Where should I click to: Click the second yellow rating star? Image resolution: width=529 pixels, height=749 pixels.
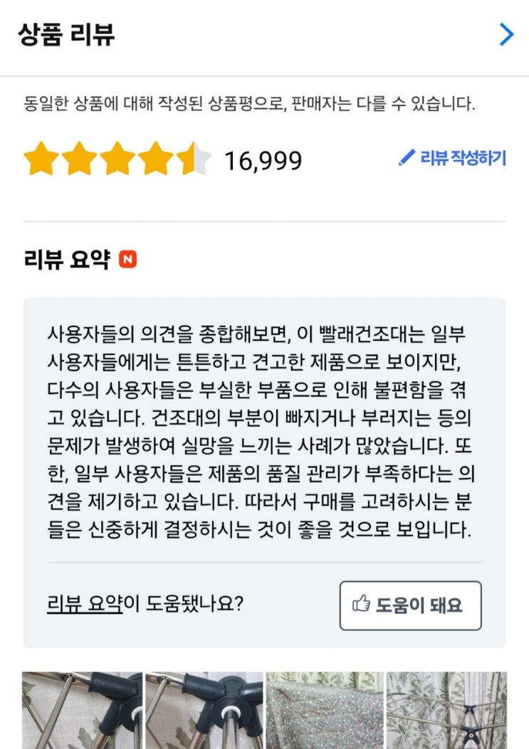pyautogui.click(x=78, y=159)
